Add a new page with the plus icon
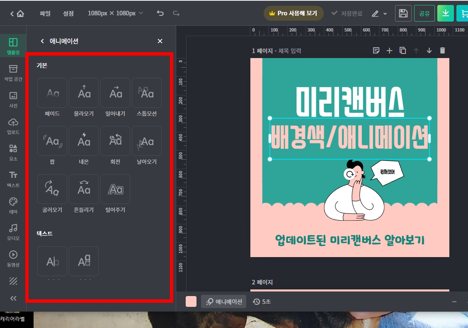This screenshot has height=328, width=468. point(389,51)
